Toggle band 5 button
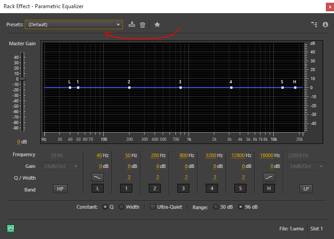 pyautogui.click(x=240, y=188)
